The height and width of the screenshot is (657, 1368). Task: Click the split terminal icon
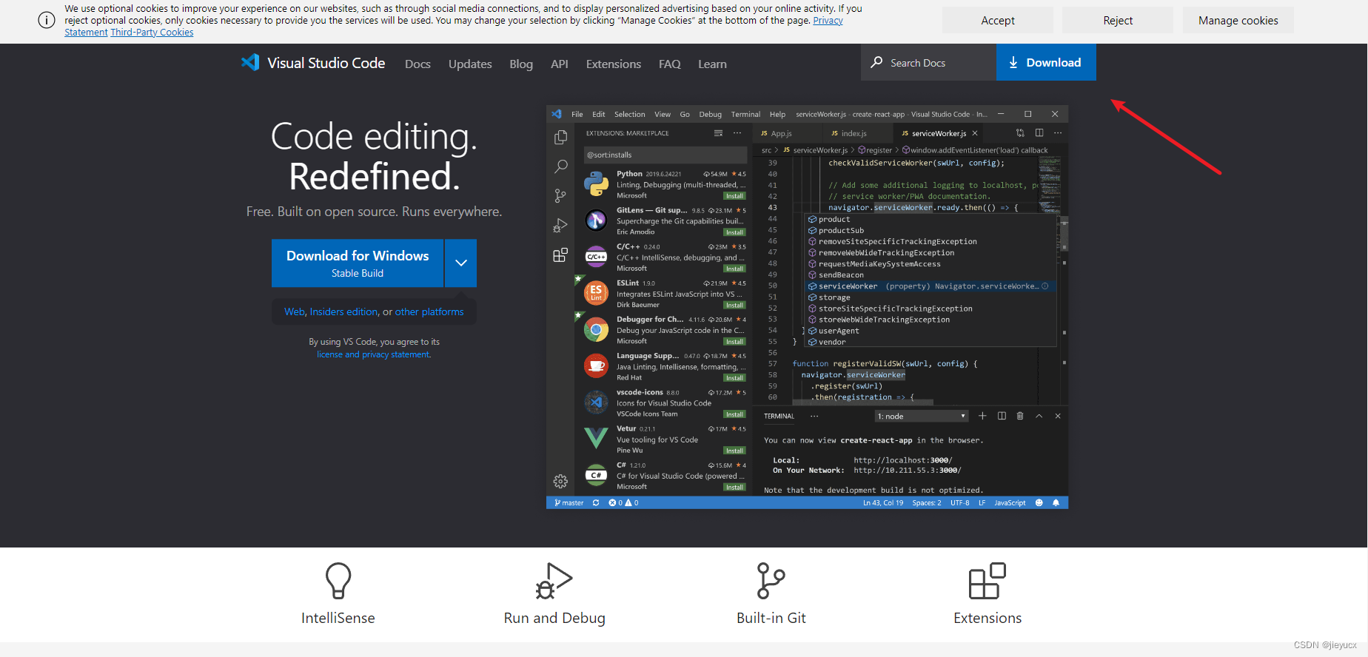(x=1002, y=416)
